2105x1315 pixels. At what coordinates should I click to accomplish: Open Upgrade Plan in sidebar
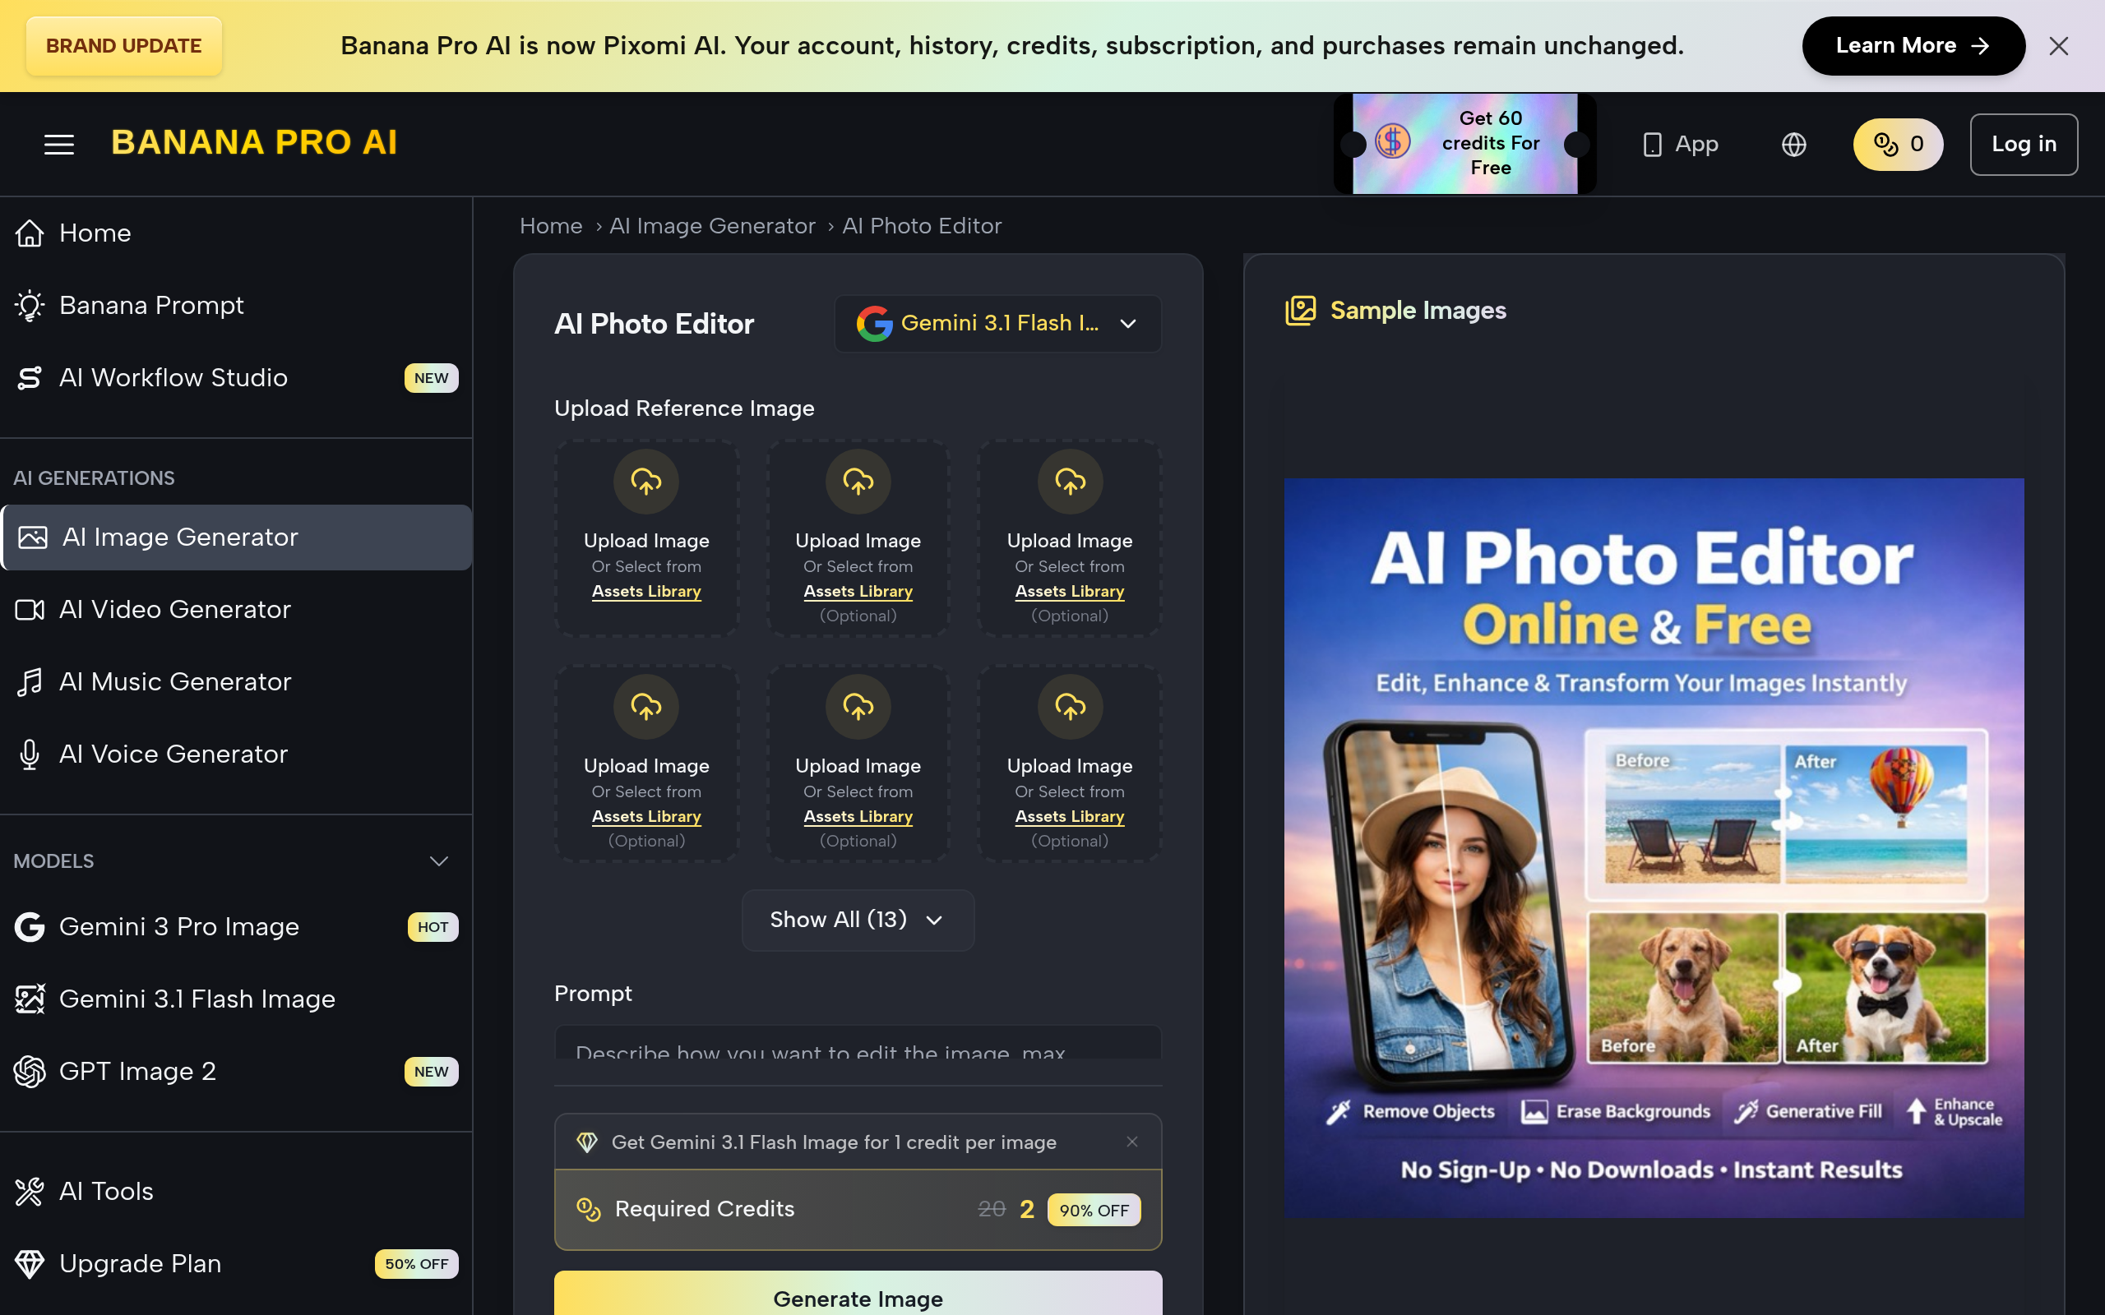coord(236,1264)
